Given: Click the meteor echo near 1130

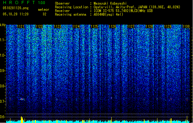Looking at the screenshot, I should [x=187, y=99].
